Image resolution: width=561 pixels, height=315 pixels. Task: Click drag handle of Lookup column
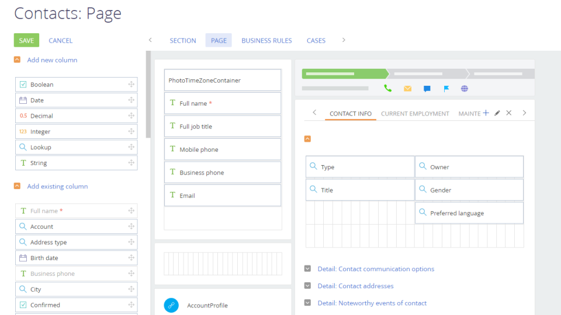tap(131, 147)
